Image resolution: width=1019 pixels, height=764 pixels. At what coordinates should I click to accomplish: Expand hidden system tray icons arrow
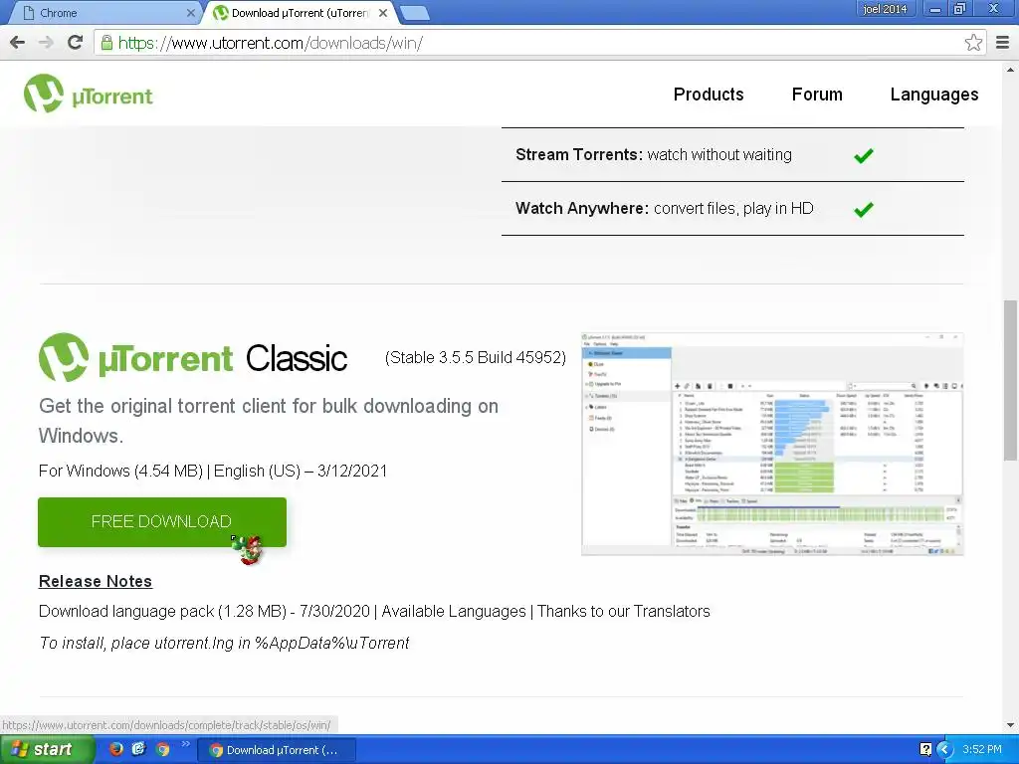click(944, 749)
